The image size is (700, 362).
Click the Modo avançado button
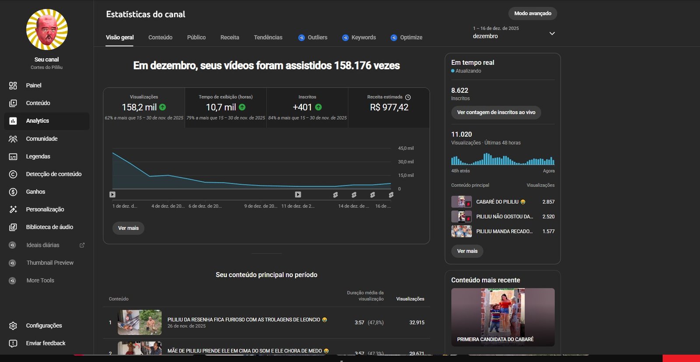pyautogui.click(x=532, y=14)
